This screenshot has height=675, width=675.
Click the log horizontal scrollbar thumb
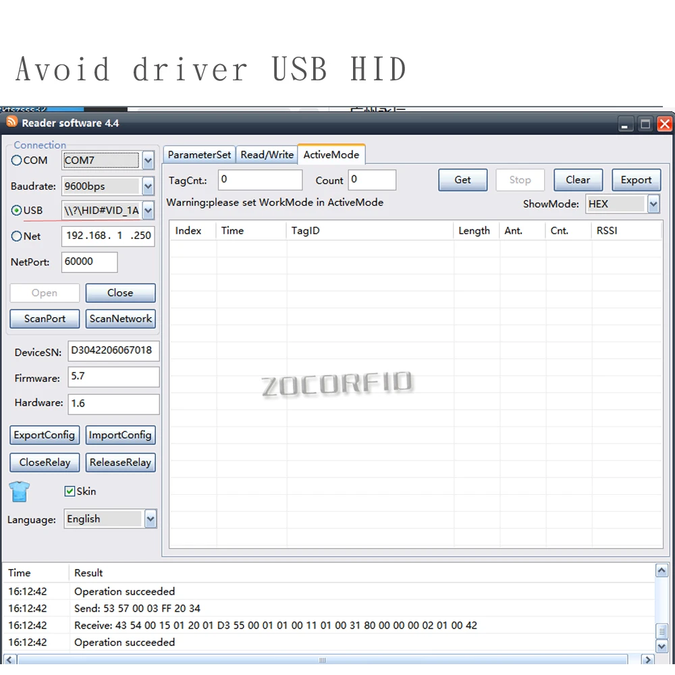tap(322, 659)
